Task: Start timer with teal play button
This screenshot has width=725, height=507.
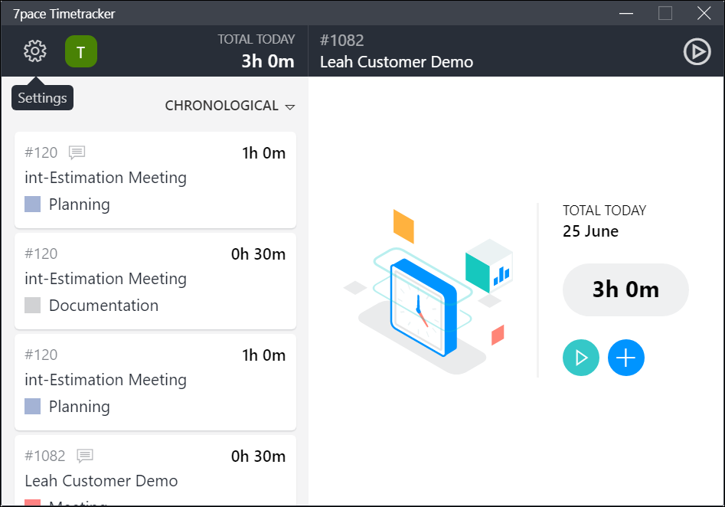Action: tap(581, 358)
